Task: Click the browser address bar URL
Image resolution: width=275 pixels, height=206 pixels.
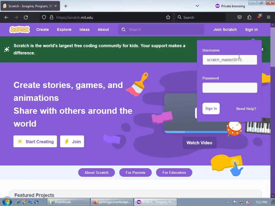Action: point(75,17)
